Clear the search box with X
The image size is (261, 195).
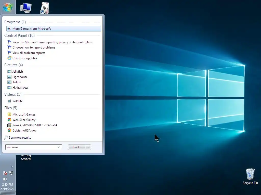59,147
